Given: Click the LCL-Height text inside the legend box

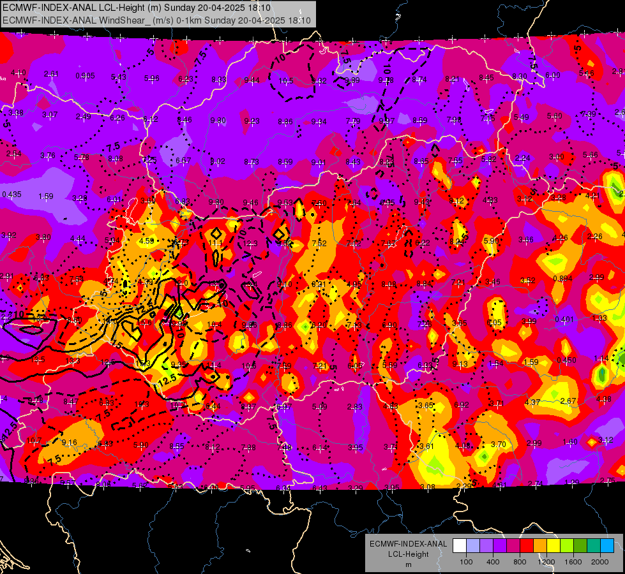Looking at the screenshot, I should pos(408,554).
